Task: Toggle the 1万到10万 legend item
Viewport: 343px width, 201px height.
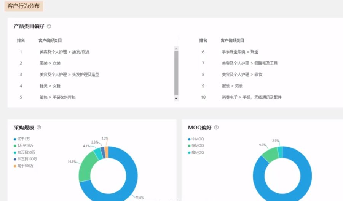Action: (23, 146)
